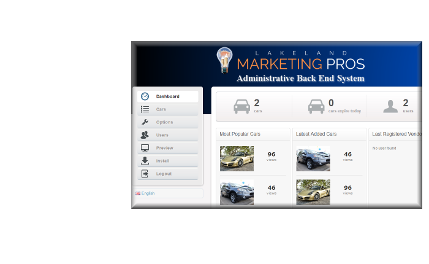Click the Dashboard gauge icon in sidebar

click(145, 96)
